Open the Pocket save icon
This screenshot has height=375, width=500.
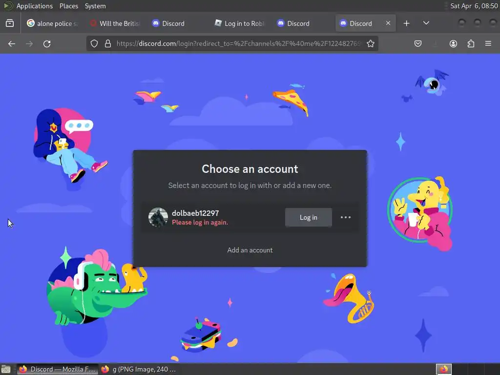click(418, 43)
